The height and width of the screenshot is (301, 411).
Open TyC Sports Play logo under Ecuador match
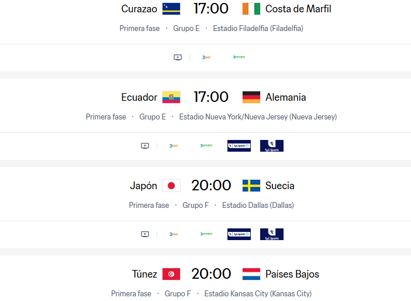tap(239, 146)
